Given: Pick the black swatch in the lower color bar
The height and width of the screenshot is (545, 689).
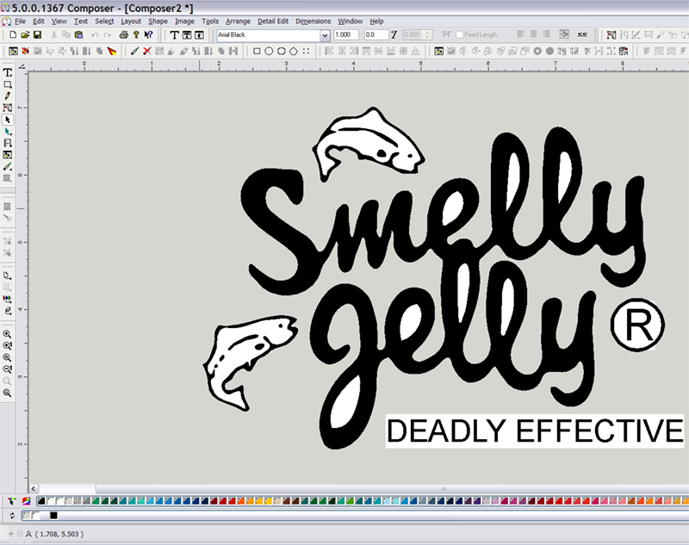Looking at the screenshot, I should point(53,516).
